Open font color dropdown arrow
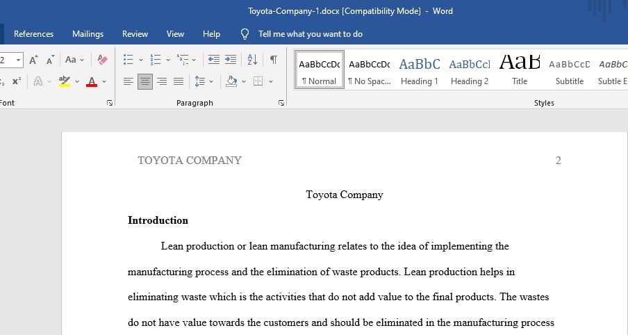 104,82
